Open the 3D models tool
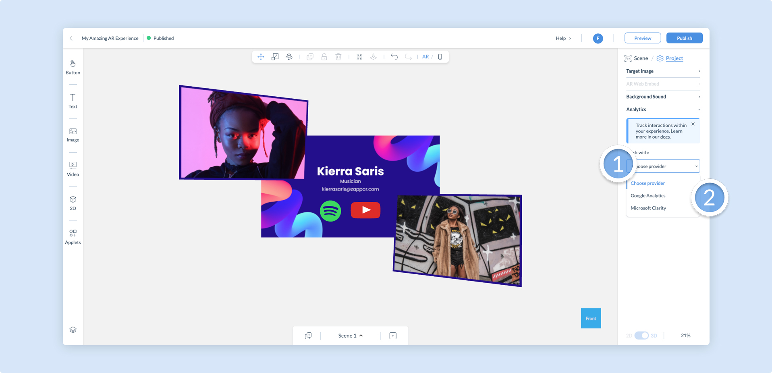The image size is (772, 373). coord(73,203)
